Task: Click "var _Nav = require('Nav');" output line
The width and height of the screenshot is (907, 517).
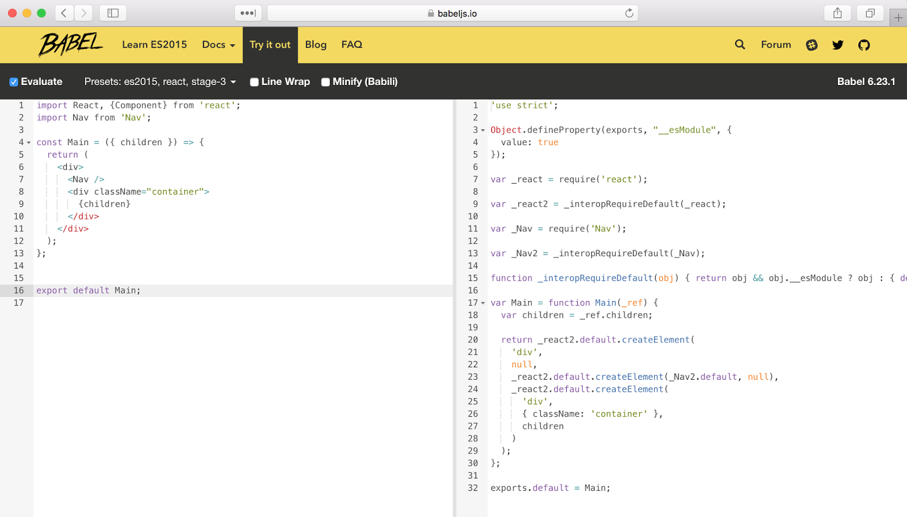Action: tap(558, 228)
